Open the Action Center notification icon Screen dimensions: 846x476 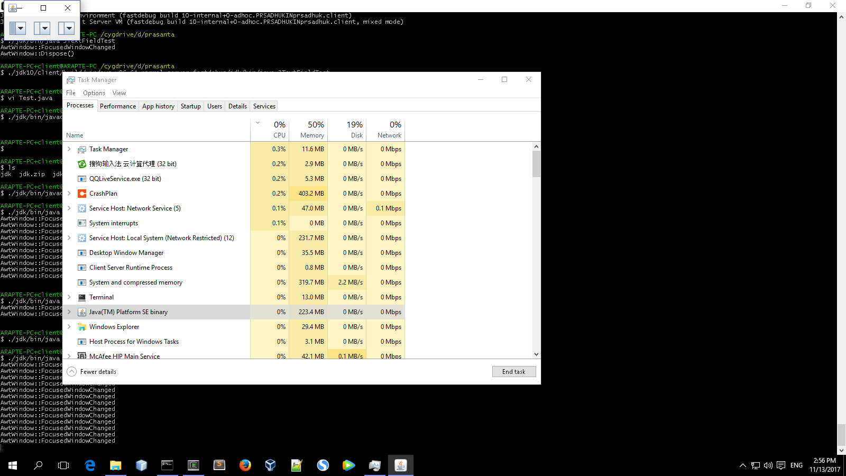point(781,465)
